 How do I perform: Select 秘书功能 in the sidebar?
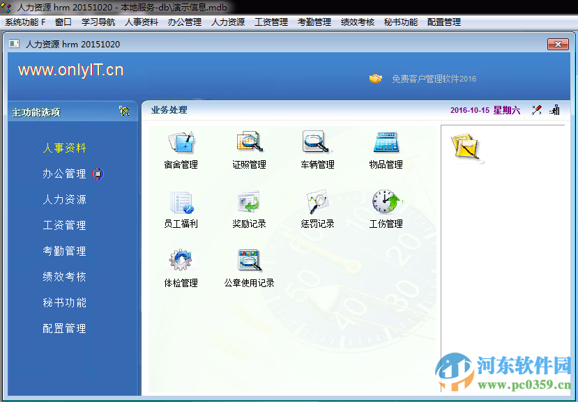(65, 302)
